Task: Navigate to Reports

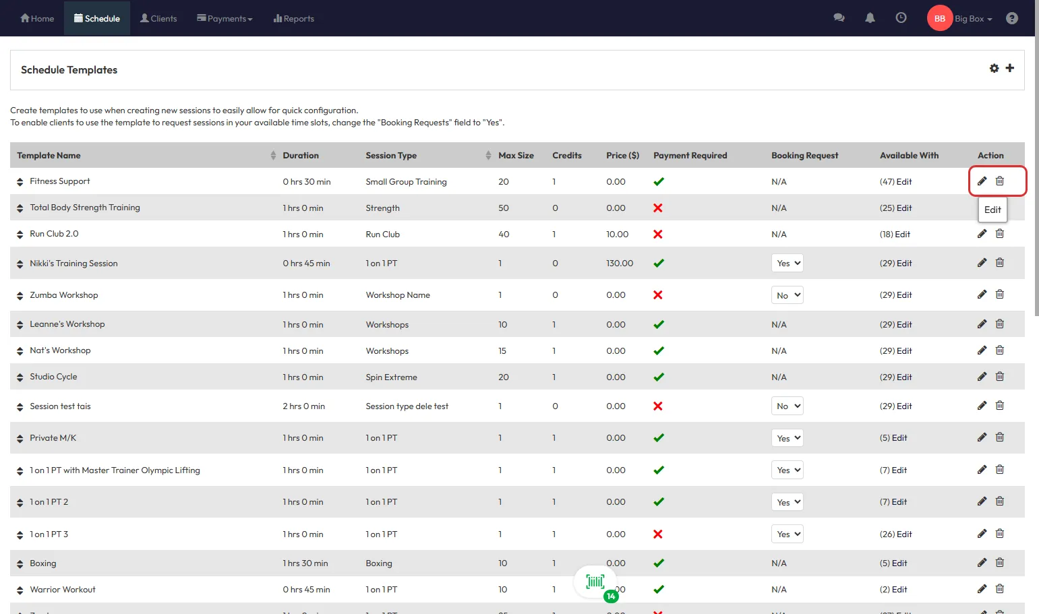Action: (x=294, y=19)
